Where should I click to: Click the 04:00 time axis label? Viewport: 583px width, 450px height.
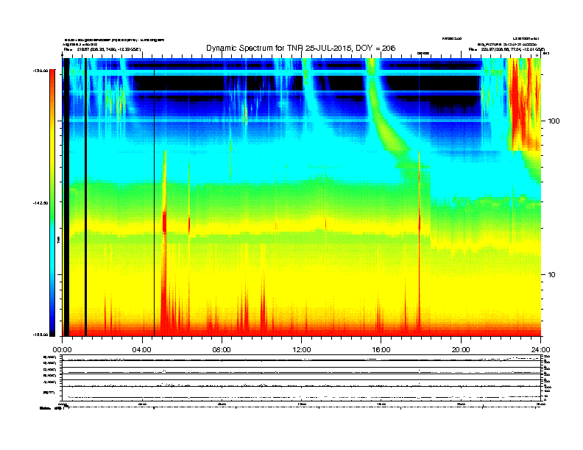tap(142, 350)
